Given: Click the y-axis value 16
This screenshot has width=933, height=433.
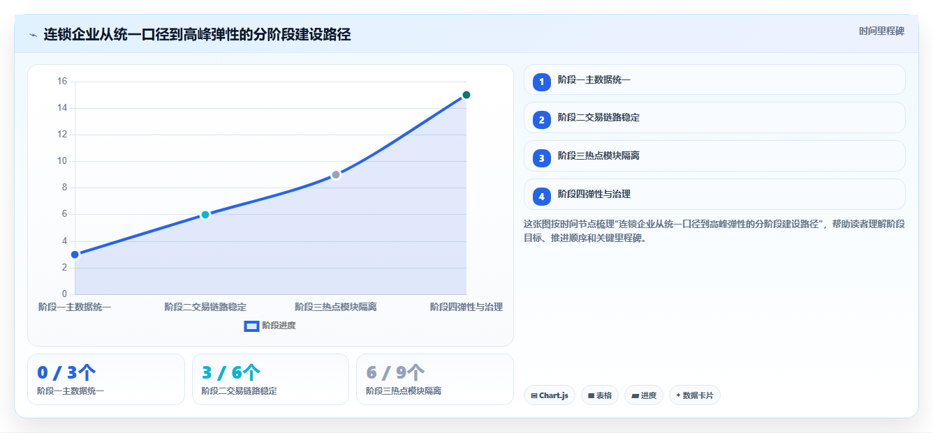Looking at the screenshot, I should (62, 82).
